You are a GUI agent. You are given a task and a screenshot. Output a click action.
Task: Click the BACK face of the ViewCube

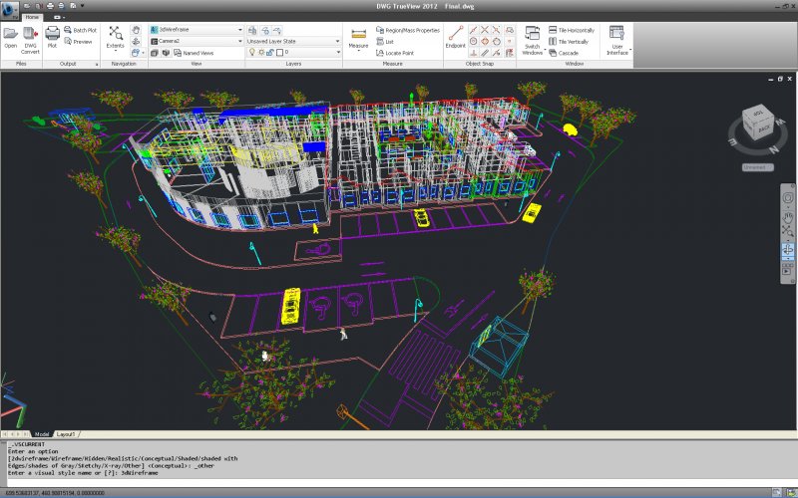pos(764,129)
